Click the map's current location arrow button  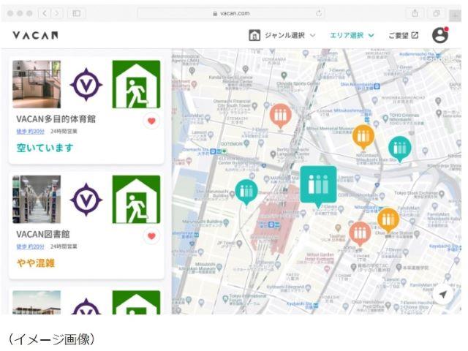click(x=442, y=294)
